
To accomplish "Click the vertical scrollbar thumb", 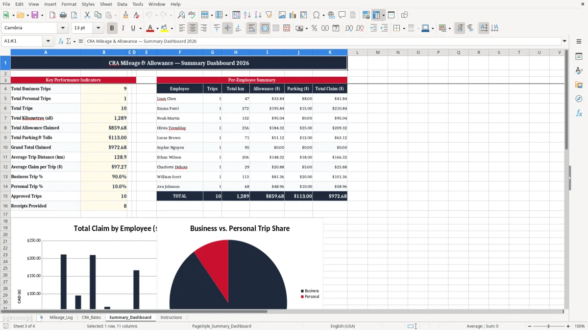I will (x=566, y=100).
